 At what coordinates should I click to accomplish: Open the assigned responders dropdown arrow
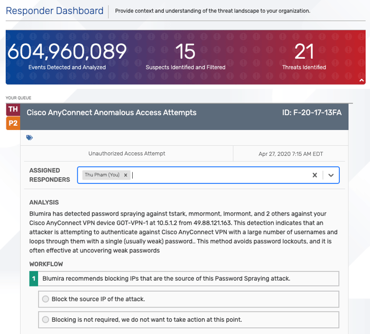point(331,175)
